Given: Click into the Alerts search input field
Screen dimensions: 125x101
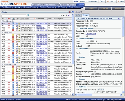Looking at the screenshot, I should tap(14, 16).
